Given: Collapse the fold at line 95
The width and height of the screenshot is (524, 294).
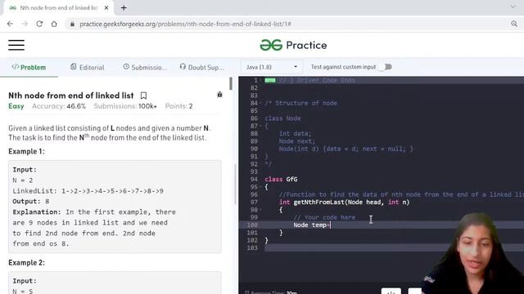Looking at the screenshot, I should coord(260,187).
